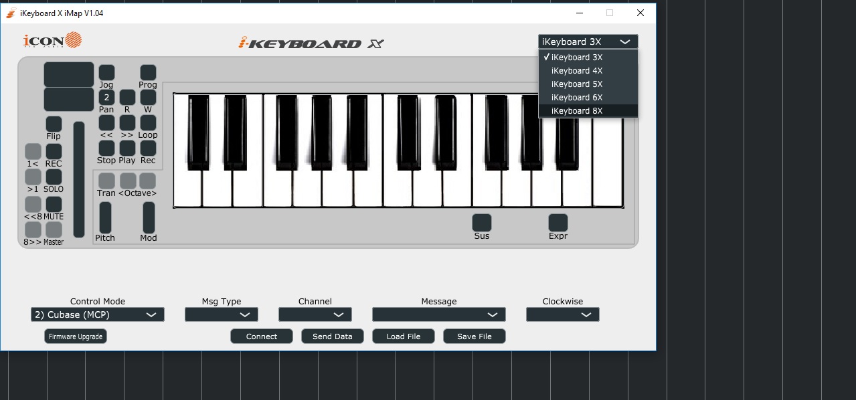Viewport: 856px width, 400px height.
Task: Click the Connect button
Action: point(262,336)
